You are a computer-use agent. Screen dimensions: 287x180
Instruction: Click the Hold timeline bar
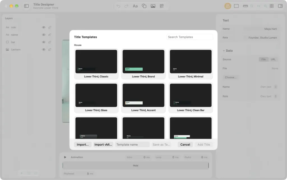click(135, 165)
